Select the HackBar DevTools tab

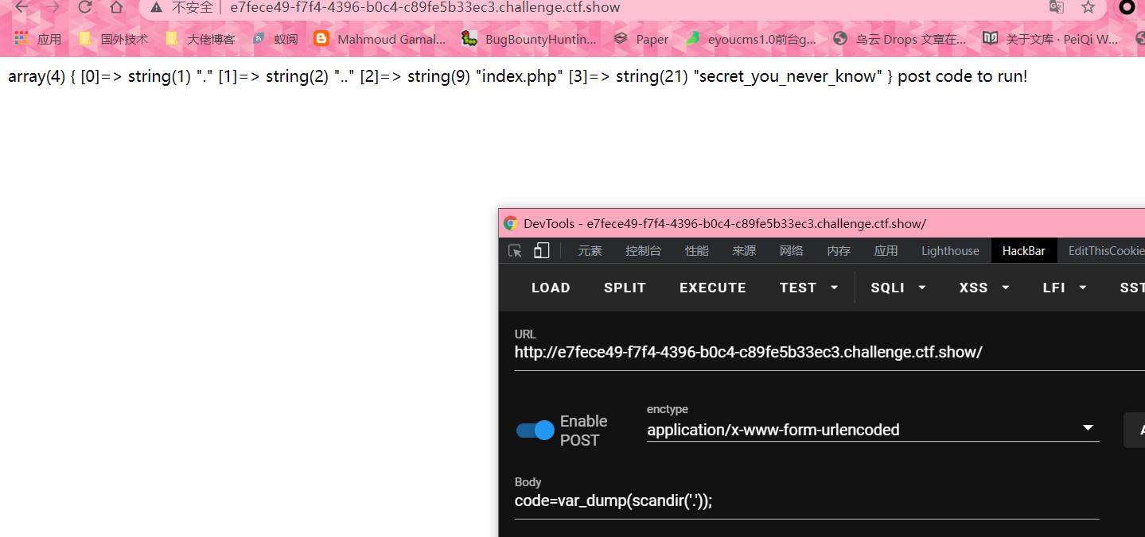click(x=1024, y=251)
